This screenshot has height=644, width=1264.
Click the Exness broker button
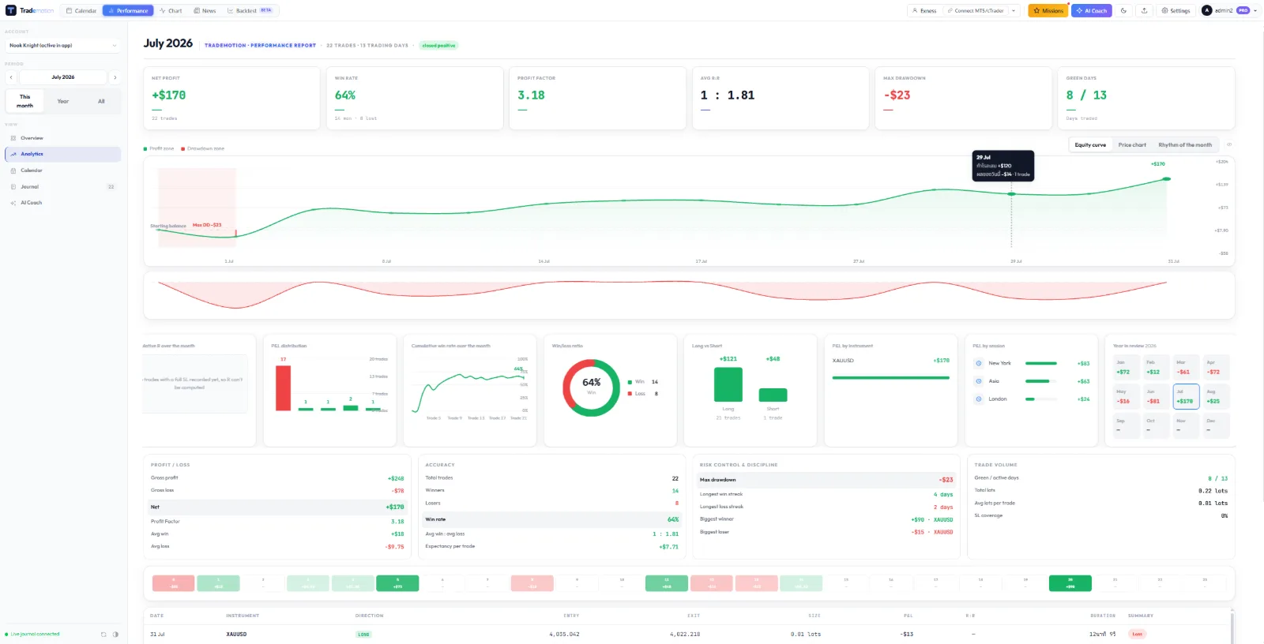click(924, 11)
